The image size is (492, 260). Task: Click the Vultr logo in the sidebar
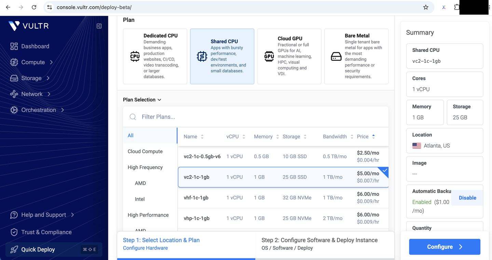tap(29, 26)
